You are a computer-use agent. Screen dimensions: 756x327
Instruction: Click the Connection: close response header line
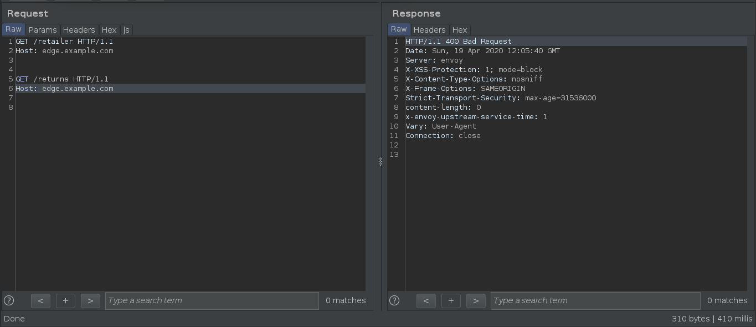pyautogui.click(x=443, y=136)
